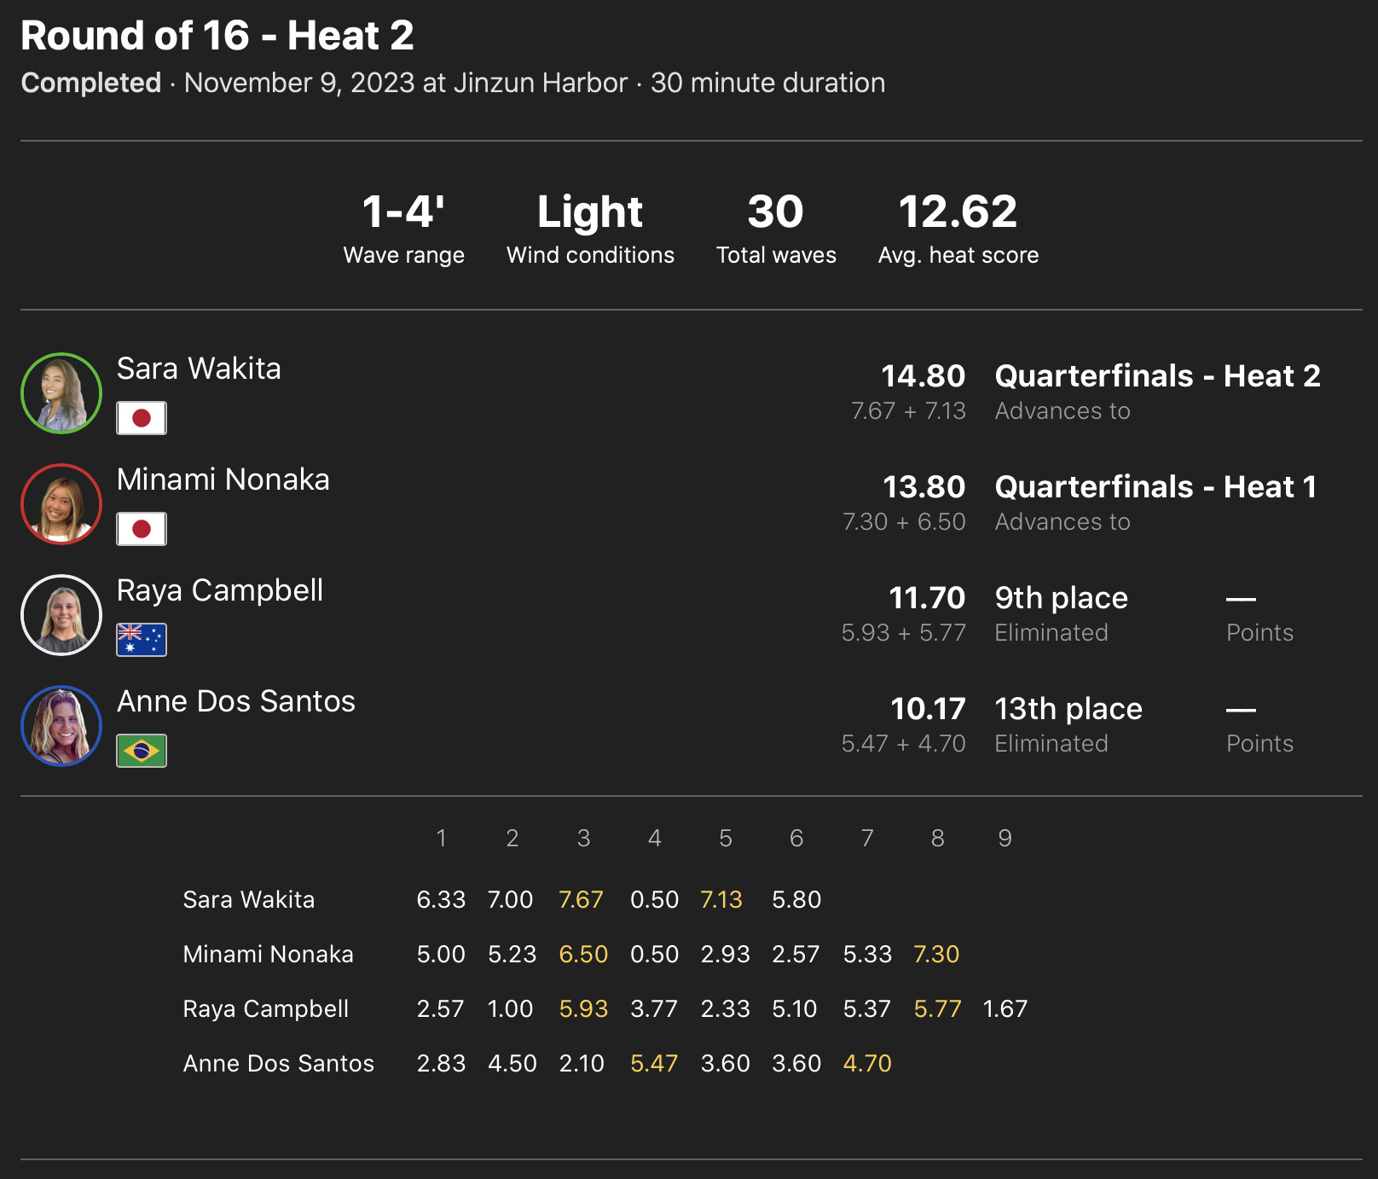This screenshot has height=1179, width=1378.
Task: Click Australia flag under Raya Campbell
Action: 142,640
